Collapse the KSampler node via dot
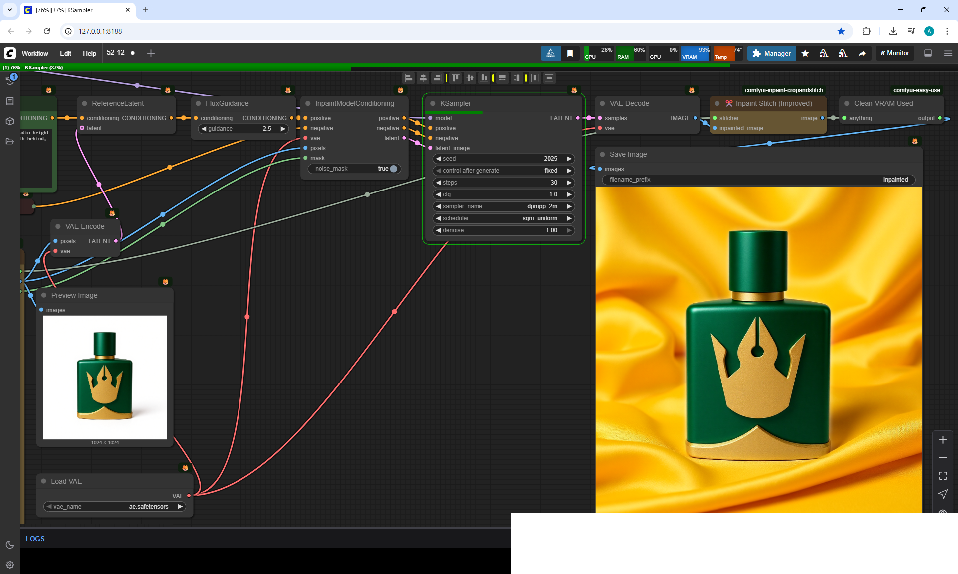The width and height of the screenshot is (958, 574). [433, 103]
